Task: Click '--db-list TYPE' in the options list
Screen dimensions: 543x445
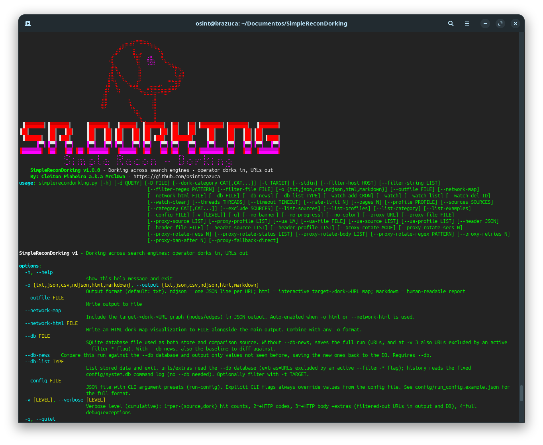Action: (44, 362)
